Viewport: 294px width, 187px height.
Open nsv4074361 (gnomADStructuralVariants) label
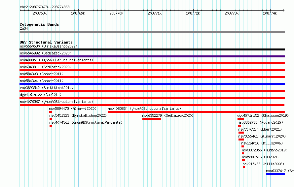coord(86,122)
